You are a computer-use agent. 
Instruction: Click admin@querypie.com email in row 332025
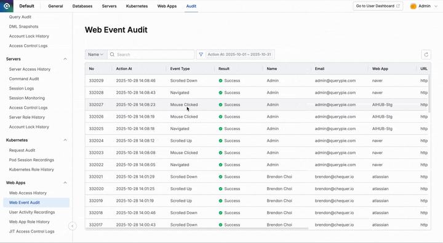[335, 128]
